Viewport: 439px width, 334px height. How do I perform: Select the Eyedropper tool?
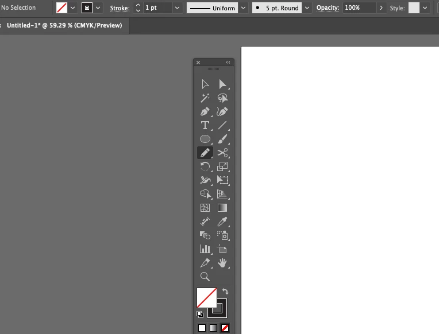(222, 222)
